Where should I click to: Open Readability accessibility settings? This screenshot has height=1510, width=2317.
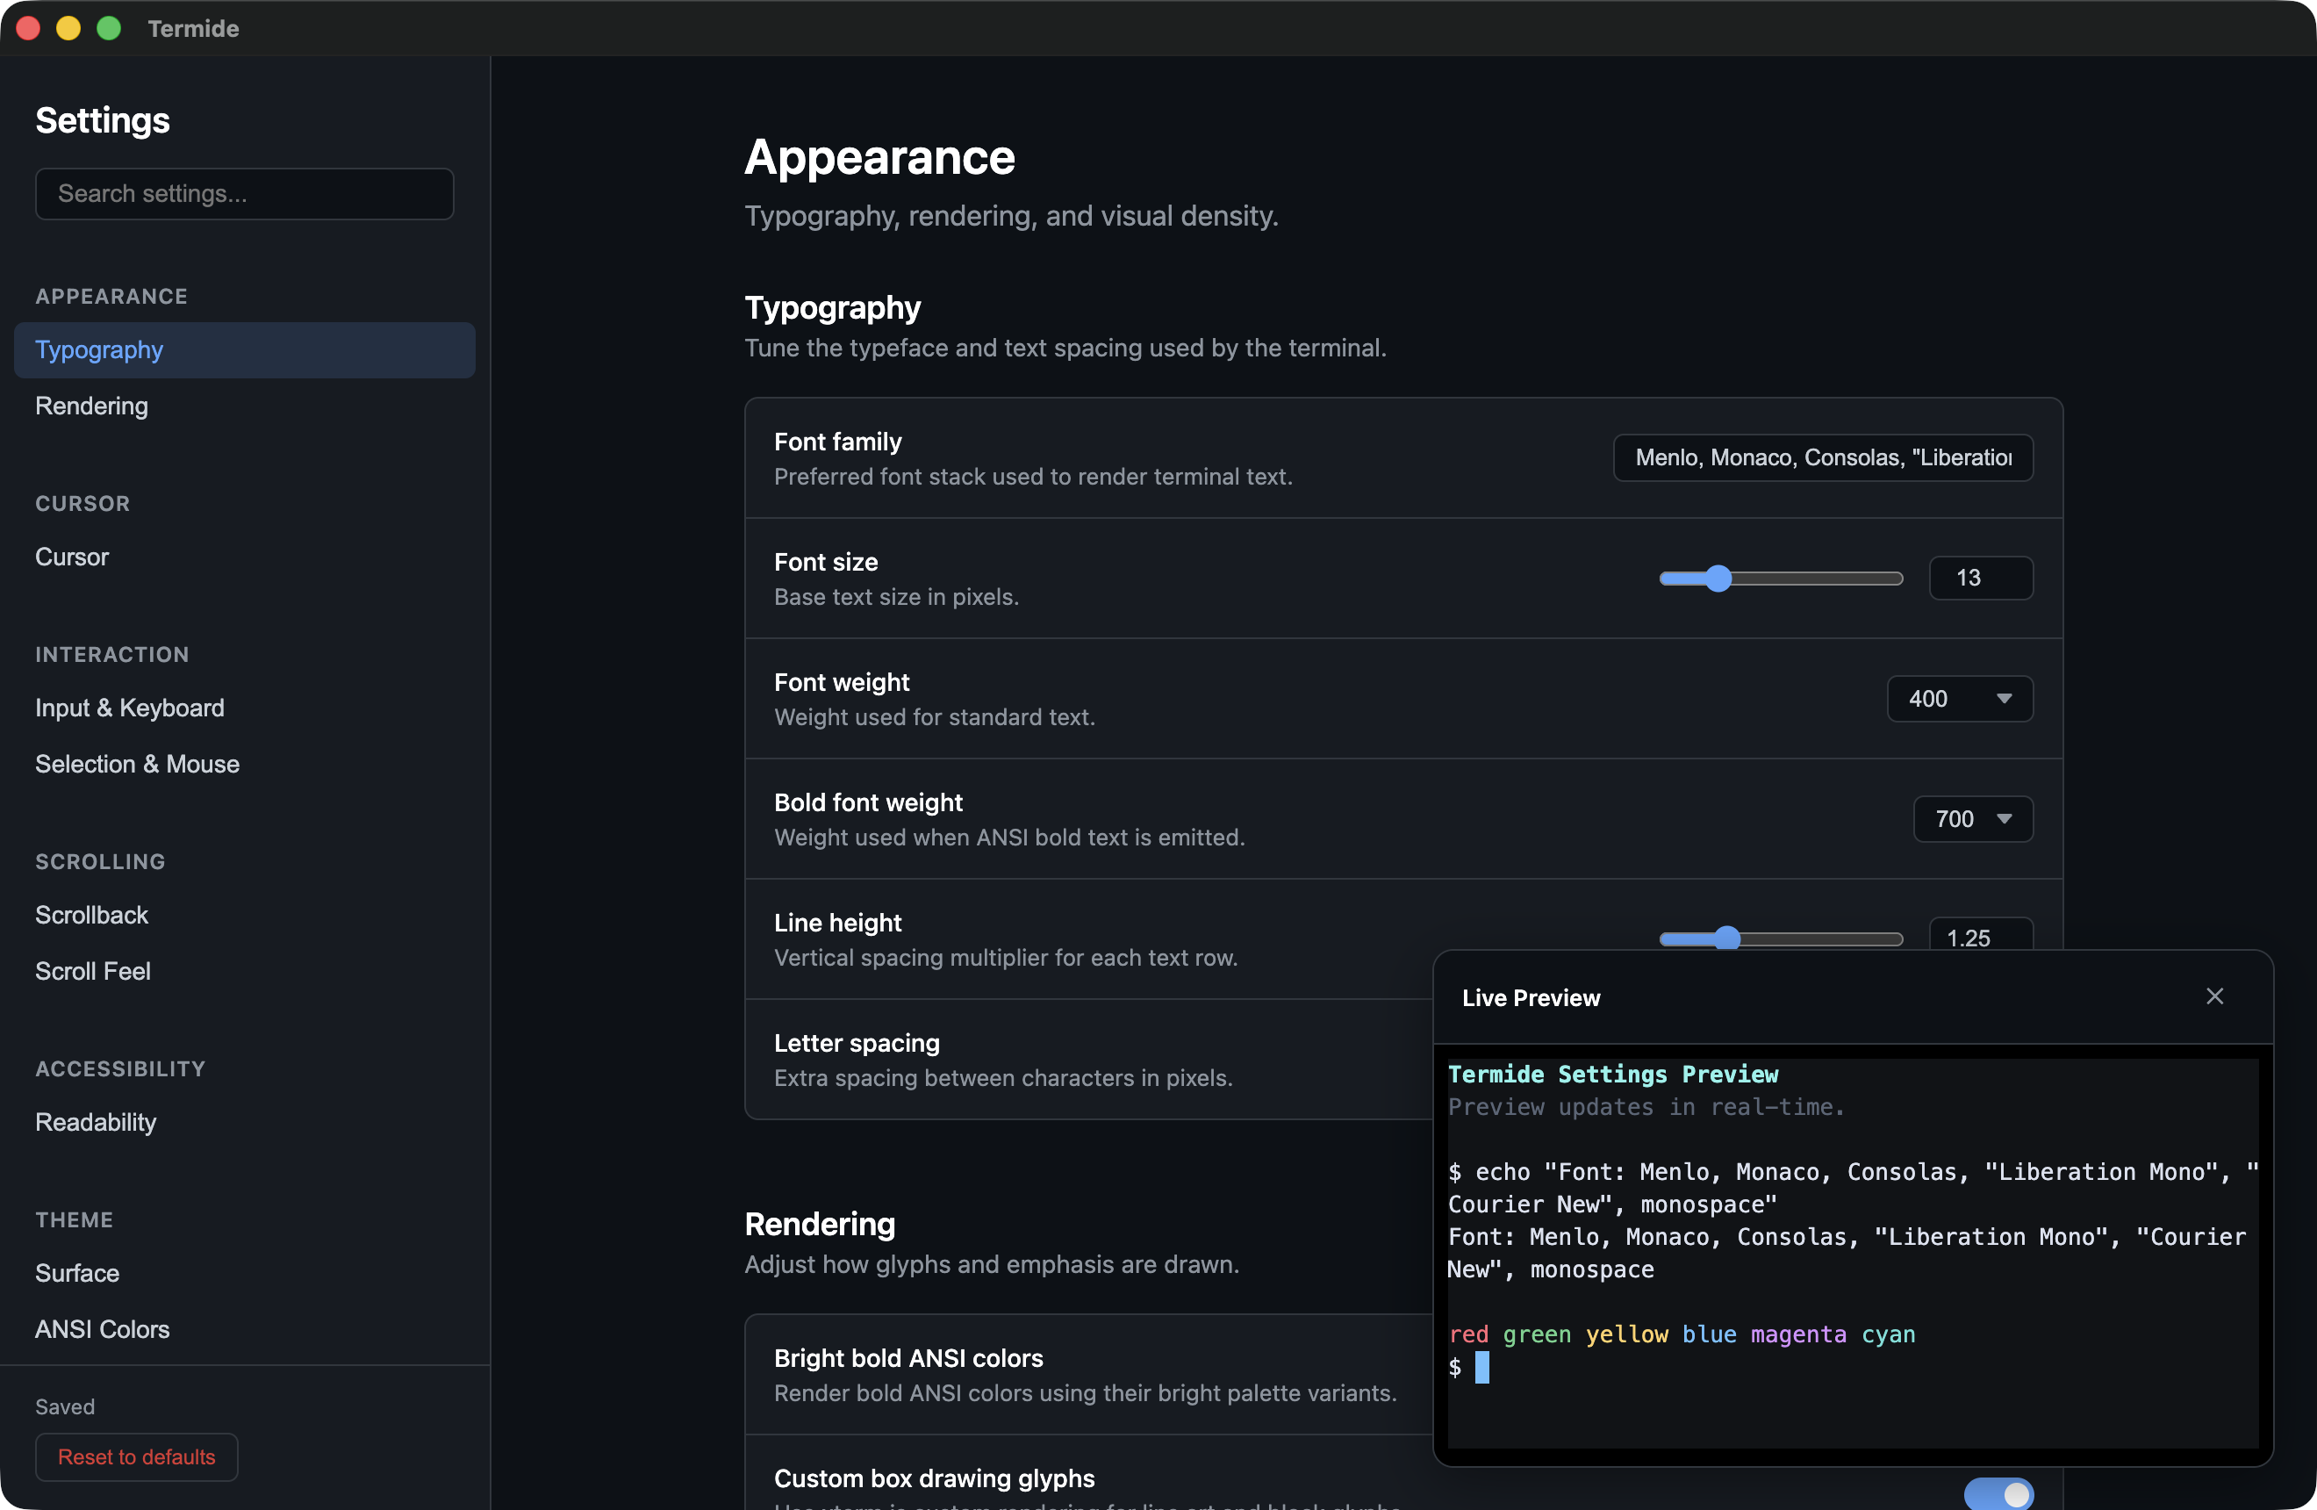[x=96, y=1123]
